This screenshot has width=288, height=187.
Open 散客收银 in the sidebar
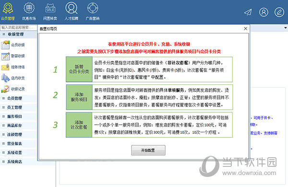[x=13, y=56]
